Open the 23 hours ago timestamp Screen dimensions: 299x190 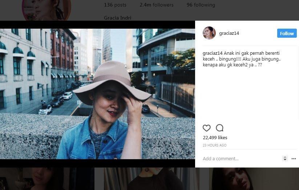coord(214,145)
